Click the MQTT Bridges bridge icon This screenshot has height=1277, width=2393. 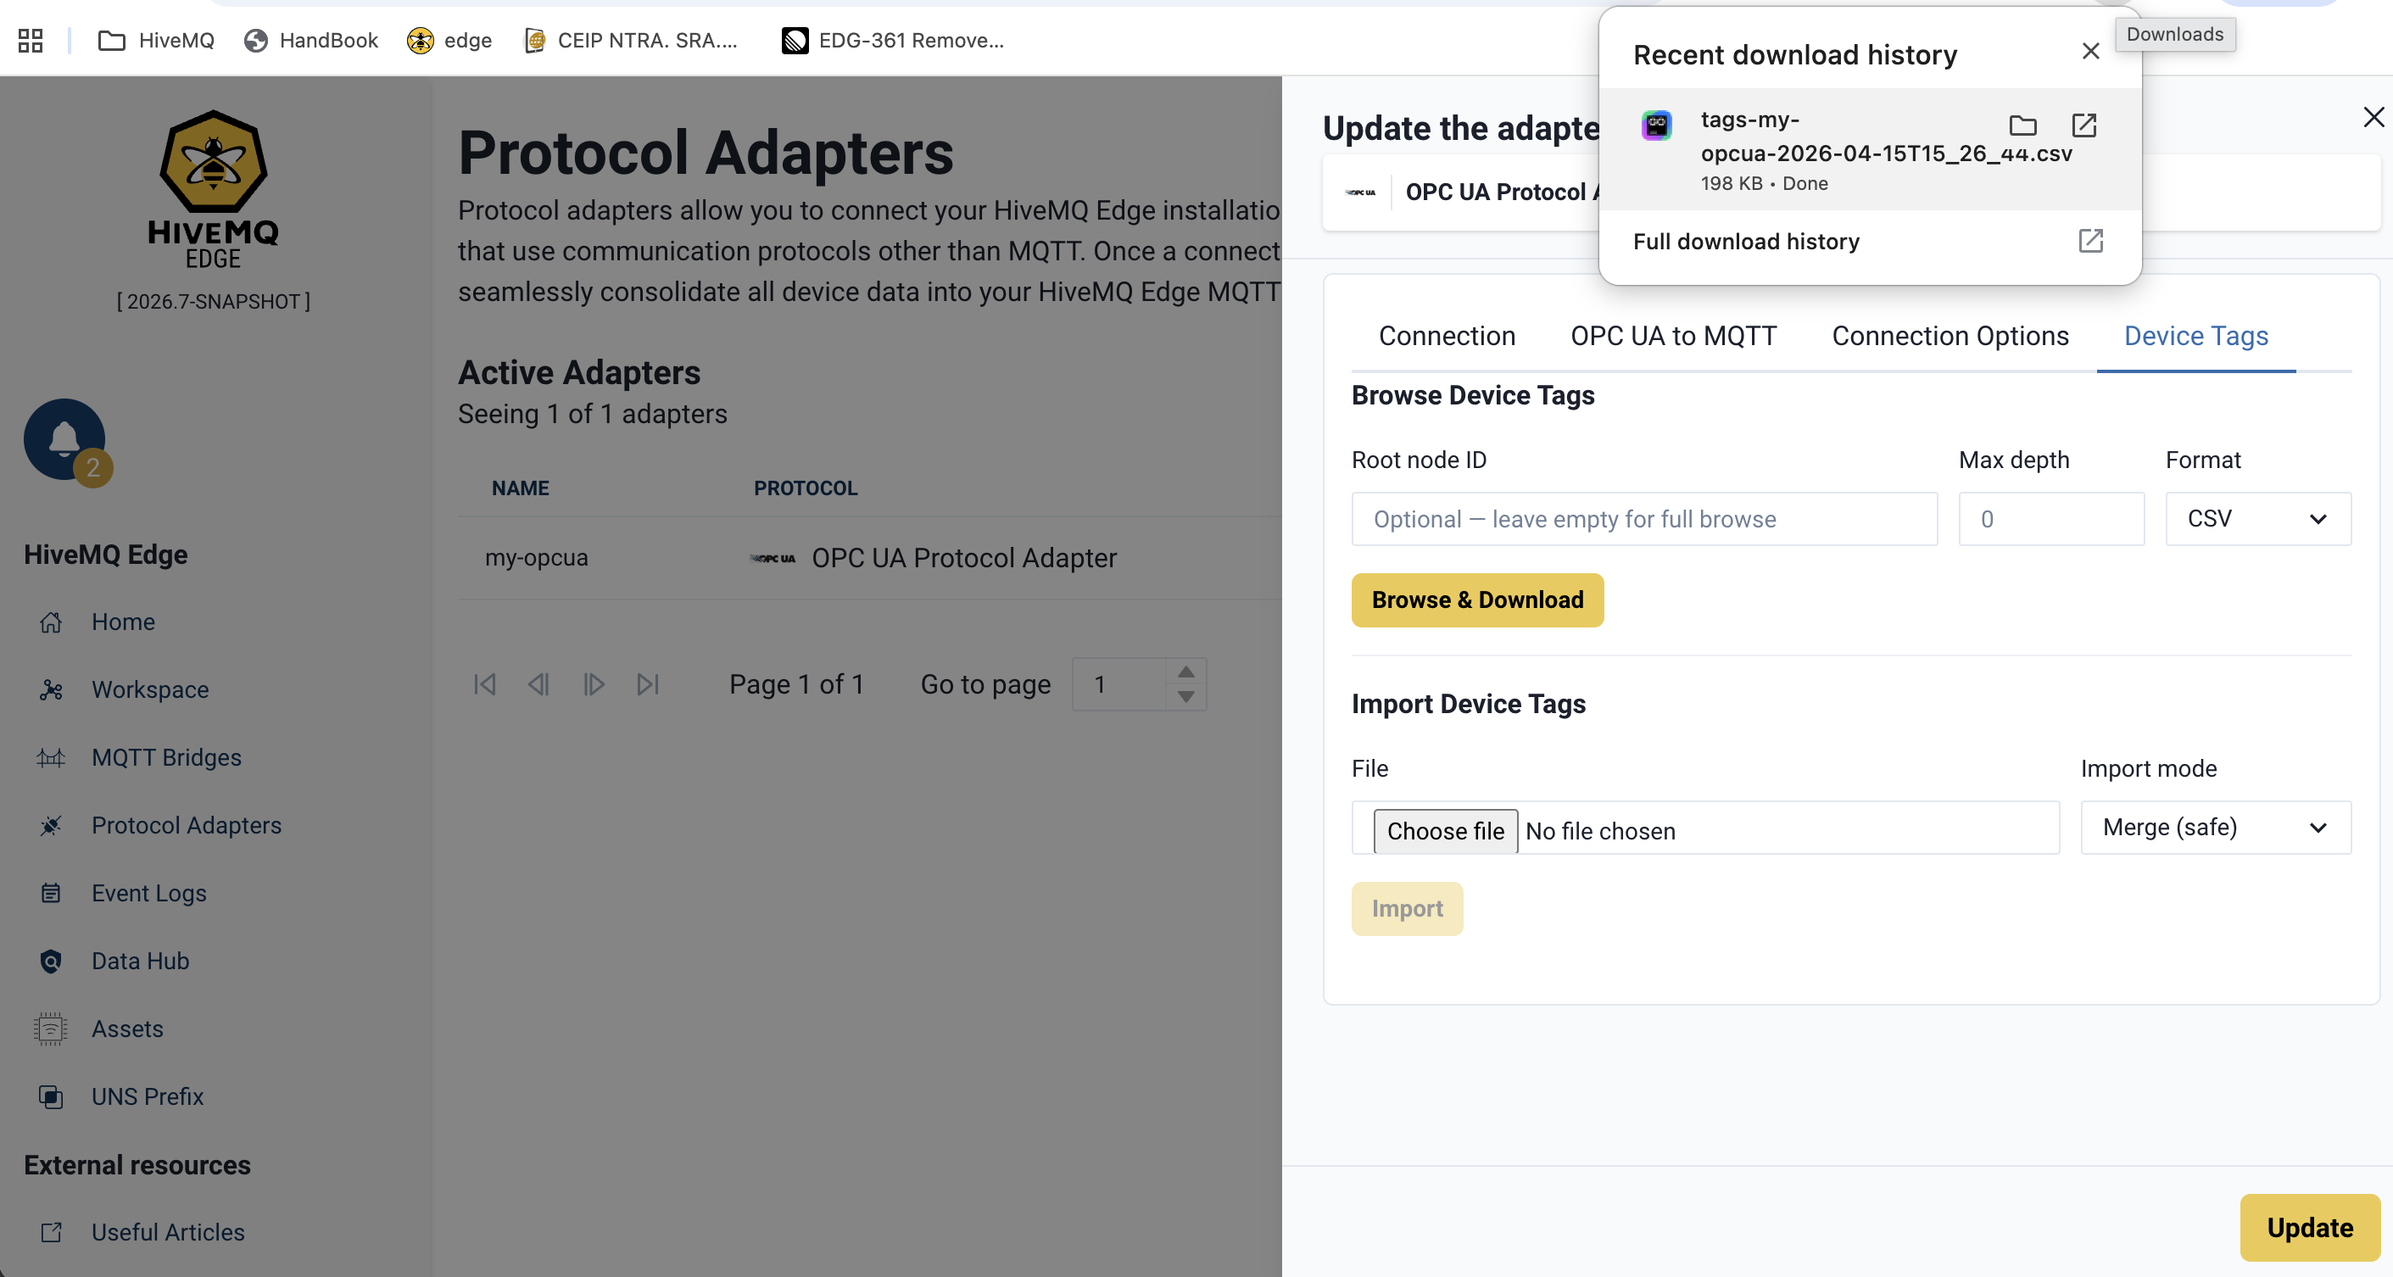point(51,758)
